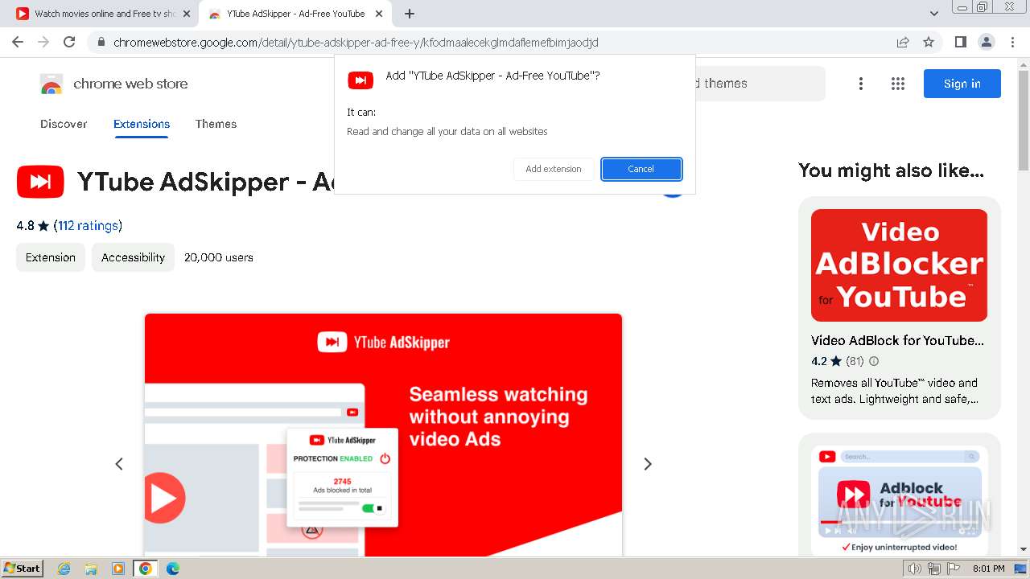Click the address bar URL field
Viewport: 1030px width, 579px height.
(492, 42)
